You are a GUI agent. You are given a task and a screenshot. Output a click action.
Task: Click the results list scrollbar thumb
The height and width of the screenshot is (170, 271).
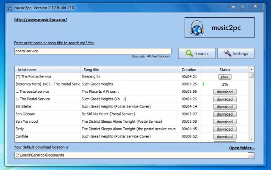[x=252, y=75]
